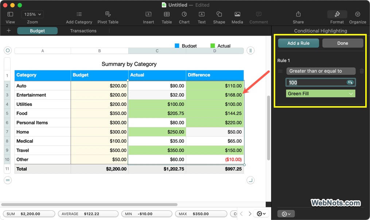Select column B header

click(100, 51)
